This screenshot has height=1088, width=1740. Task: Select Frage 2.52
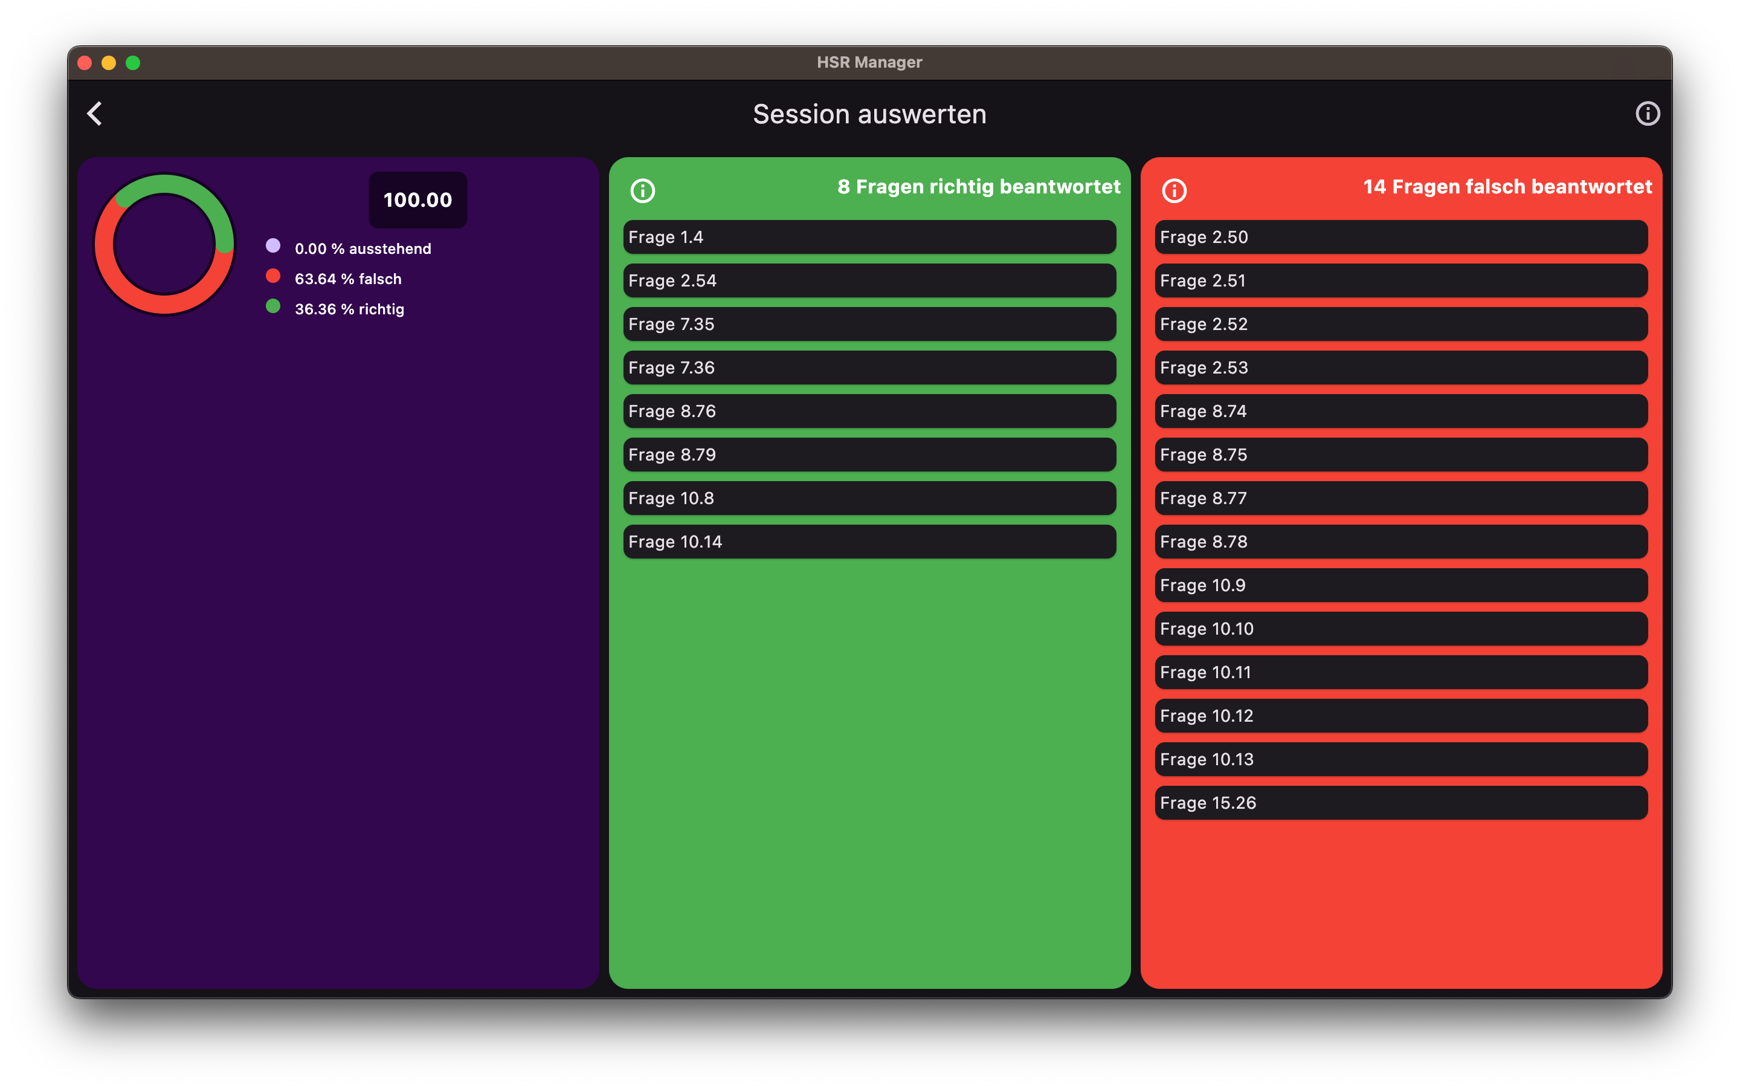1401,325
